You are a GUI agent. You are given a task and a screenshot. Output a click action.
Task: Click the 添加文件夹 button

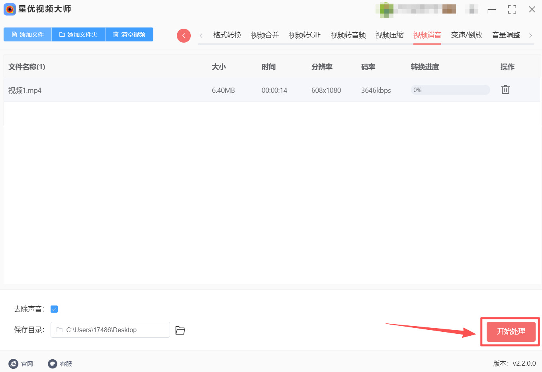(x=78, y=35)
